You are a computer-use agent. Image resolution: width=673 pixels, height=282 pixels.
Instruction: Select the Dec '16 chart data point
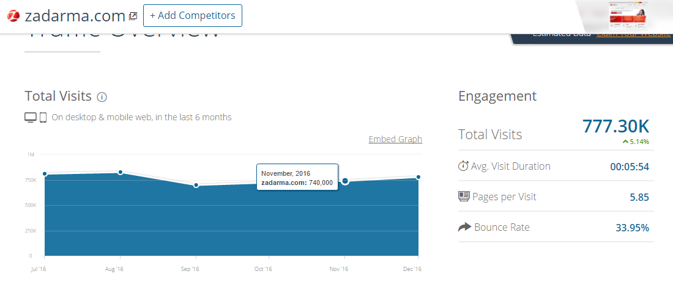pyautogui.click(x=418, y=177)
